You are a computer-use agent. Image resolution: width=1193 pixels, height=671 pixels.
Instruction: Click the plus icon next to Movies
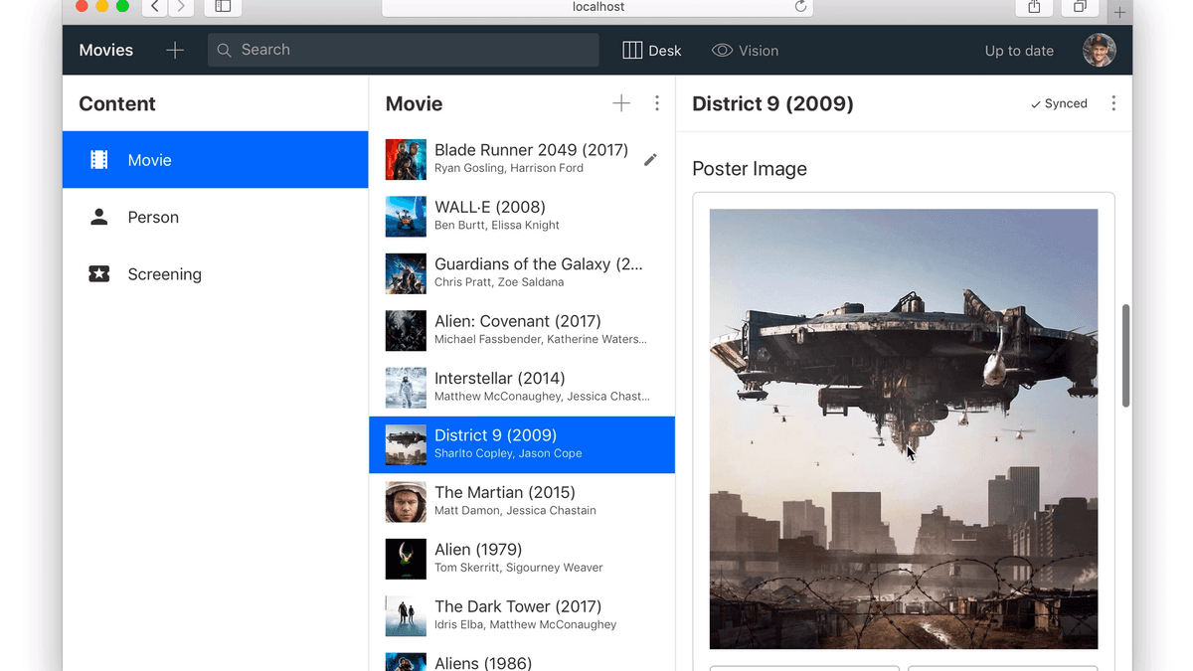pos(175,51)
